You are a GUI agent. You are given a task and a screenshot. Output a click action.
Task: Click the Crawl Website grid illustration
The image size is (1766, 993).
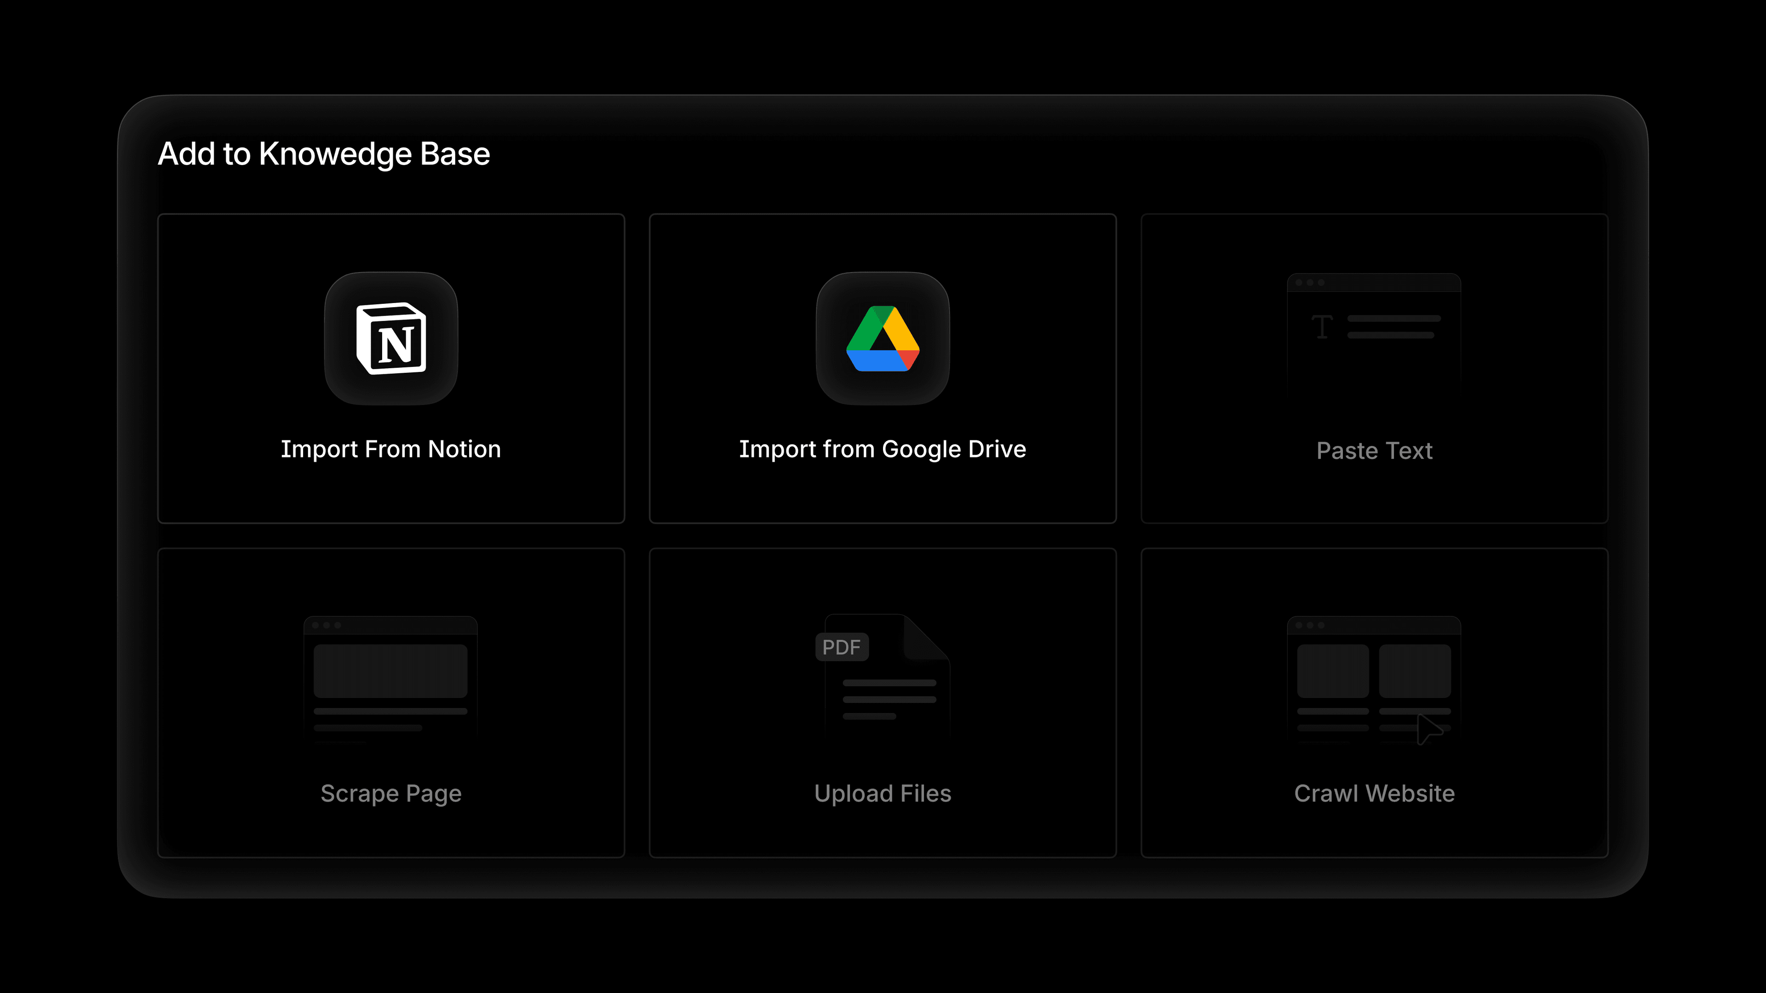click(1374, 680)
